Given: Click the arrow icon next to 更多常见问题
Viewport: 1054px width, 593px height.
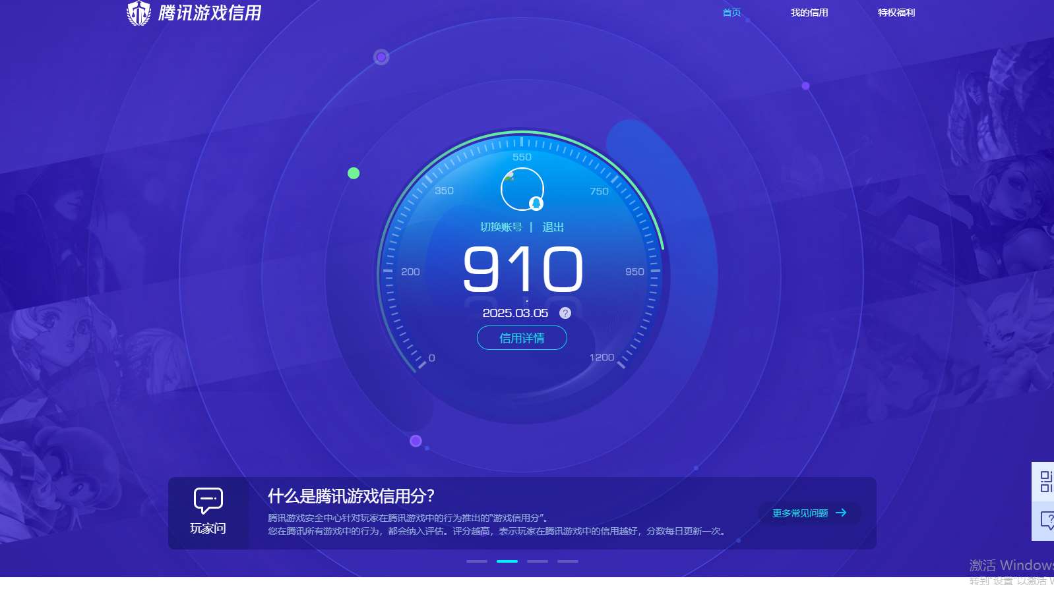Looking at the screenshot, I should tap(841, 513).
